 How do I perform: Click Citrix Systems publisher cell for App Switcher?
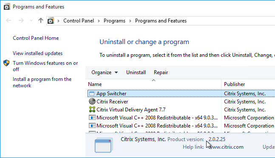tap(245, 94)
